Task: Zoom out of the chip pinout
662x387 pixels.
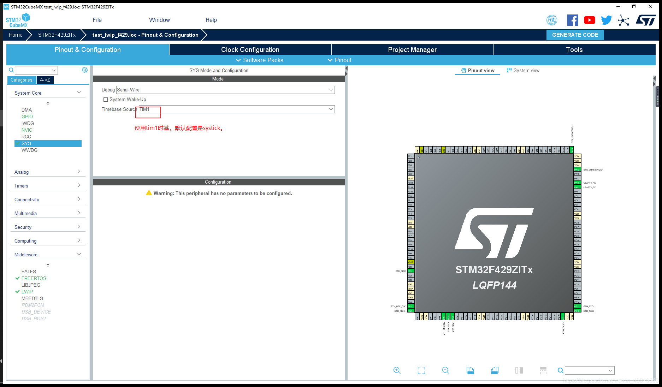Action: click(x=445, y=370)
